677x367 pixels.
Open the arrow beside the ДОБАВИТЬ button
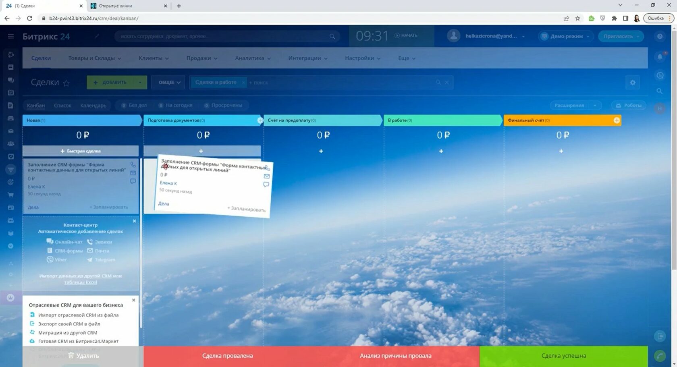tap(140, 83)
